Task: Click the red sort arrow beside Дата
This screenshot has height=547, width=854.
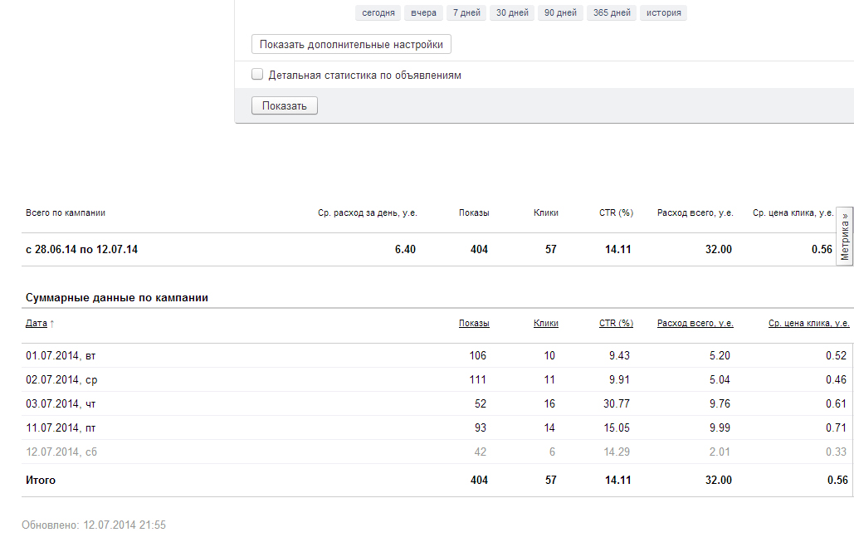Action: coord(52,324)
